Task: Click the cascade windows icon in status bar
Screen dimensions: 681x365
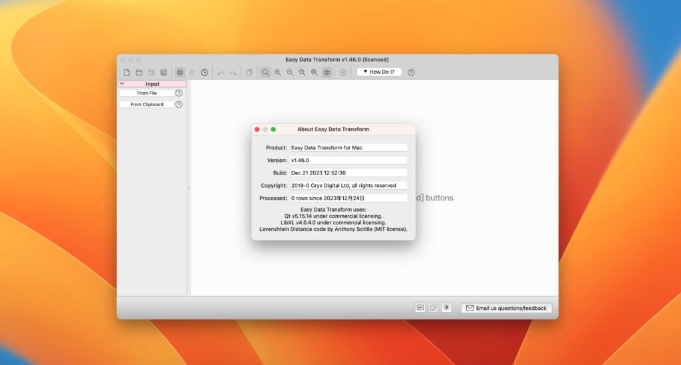Action: [x=433, y=307]
